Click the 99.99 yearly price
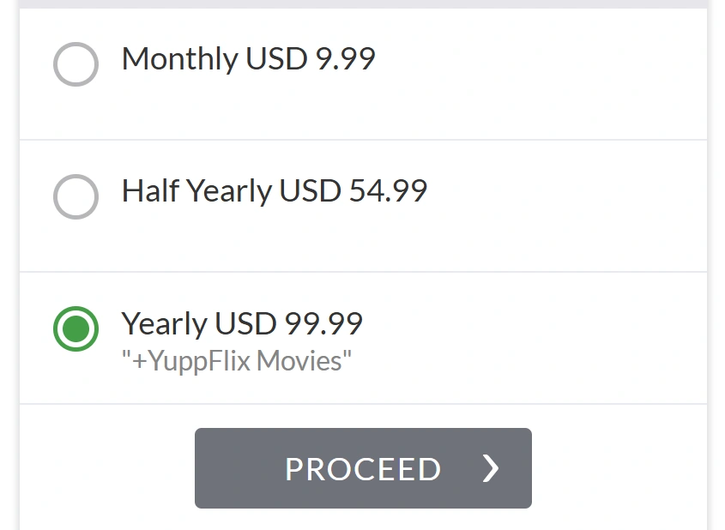Viewport: 725px width, 530px height. pos(323,323)
